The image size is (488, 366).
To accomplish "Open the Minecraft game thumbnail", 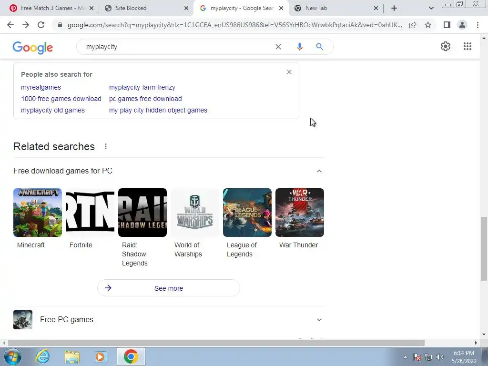I will [37, 213].
